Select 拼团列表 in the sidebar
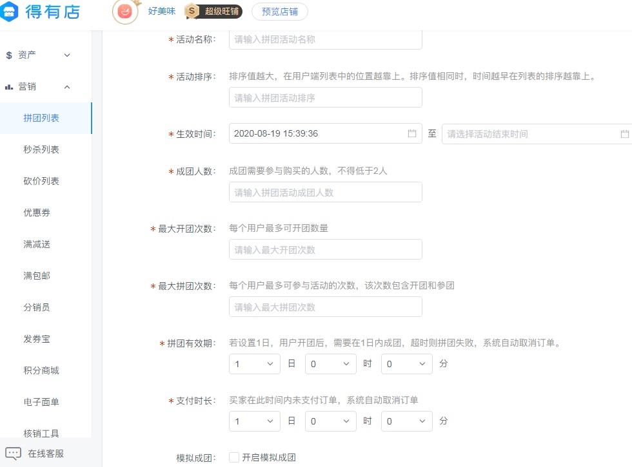 46,118
